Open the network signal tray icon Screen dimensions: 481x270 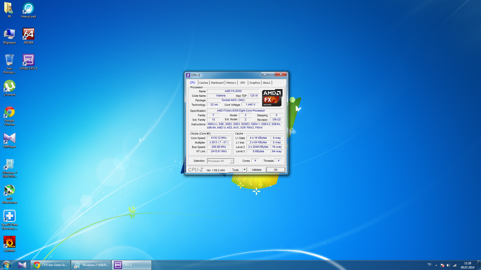click(454, 265)
